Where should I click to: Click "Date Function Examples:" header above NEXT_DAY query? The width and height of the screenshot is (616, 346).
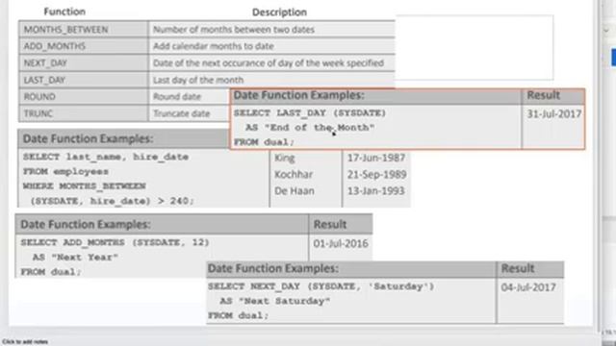[x=273, y=269]
